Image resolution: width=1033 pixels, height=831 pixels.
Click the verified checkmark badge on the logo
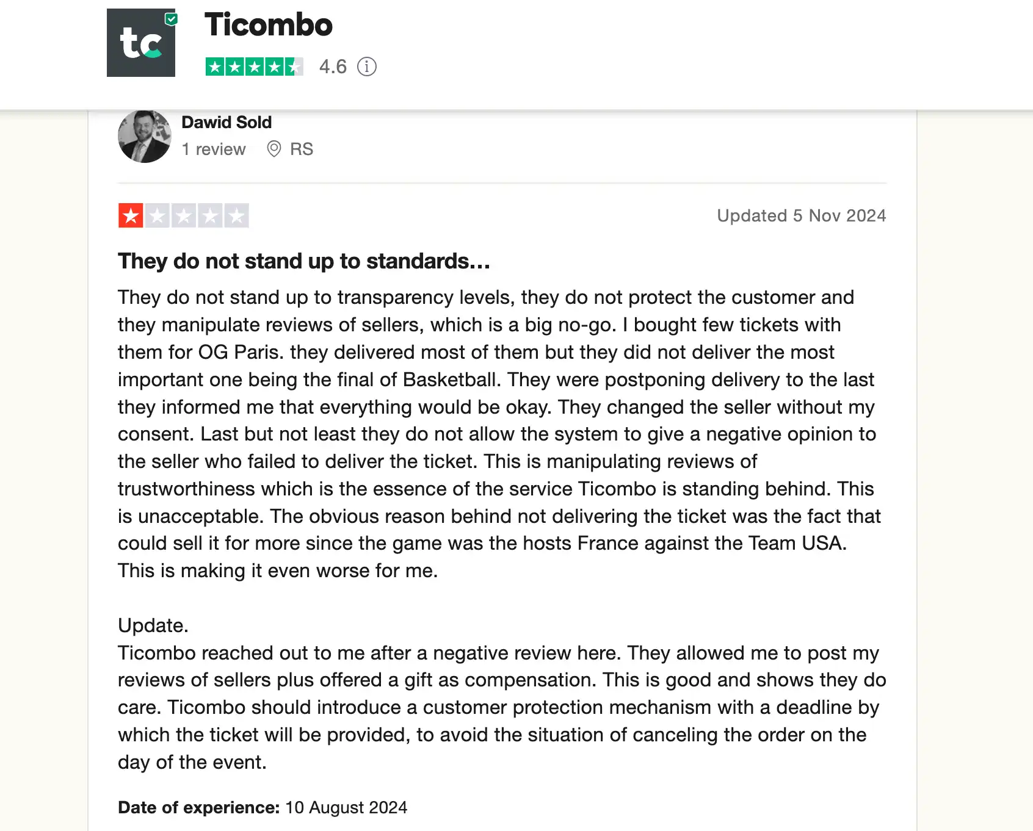[x=171, y=19]
